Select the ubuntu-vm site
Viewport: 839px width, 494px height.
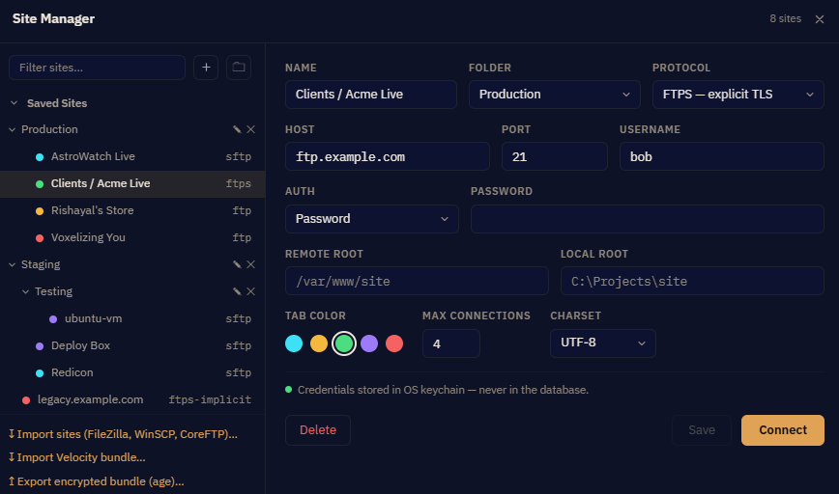point(132,318)
